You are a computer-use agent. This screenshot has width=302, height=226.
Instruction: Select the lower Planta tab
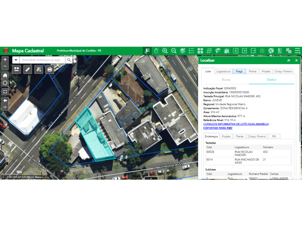click(x=240, y=136)
